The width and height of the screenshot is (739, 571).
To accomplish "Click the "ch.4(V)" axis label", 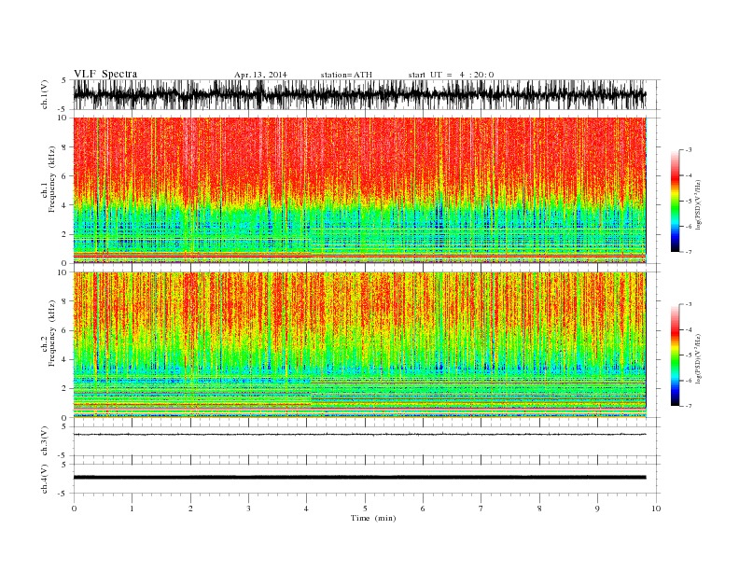I will [45, 479].
